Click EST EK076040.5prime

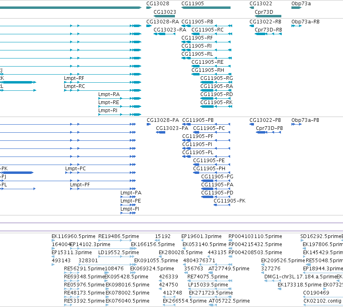pyautogui.click(x=127, y=301)
